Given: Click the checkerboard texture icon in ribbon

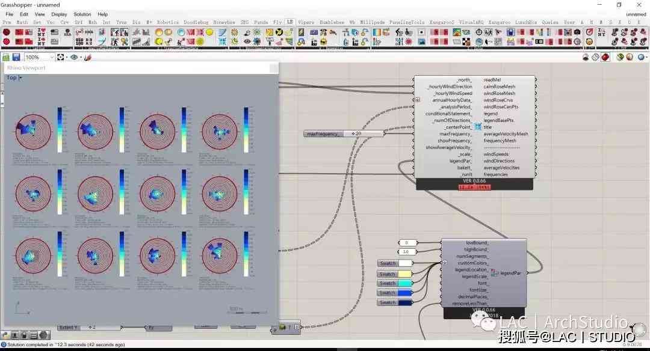Looking at the screenshot, I should (466, 41).
